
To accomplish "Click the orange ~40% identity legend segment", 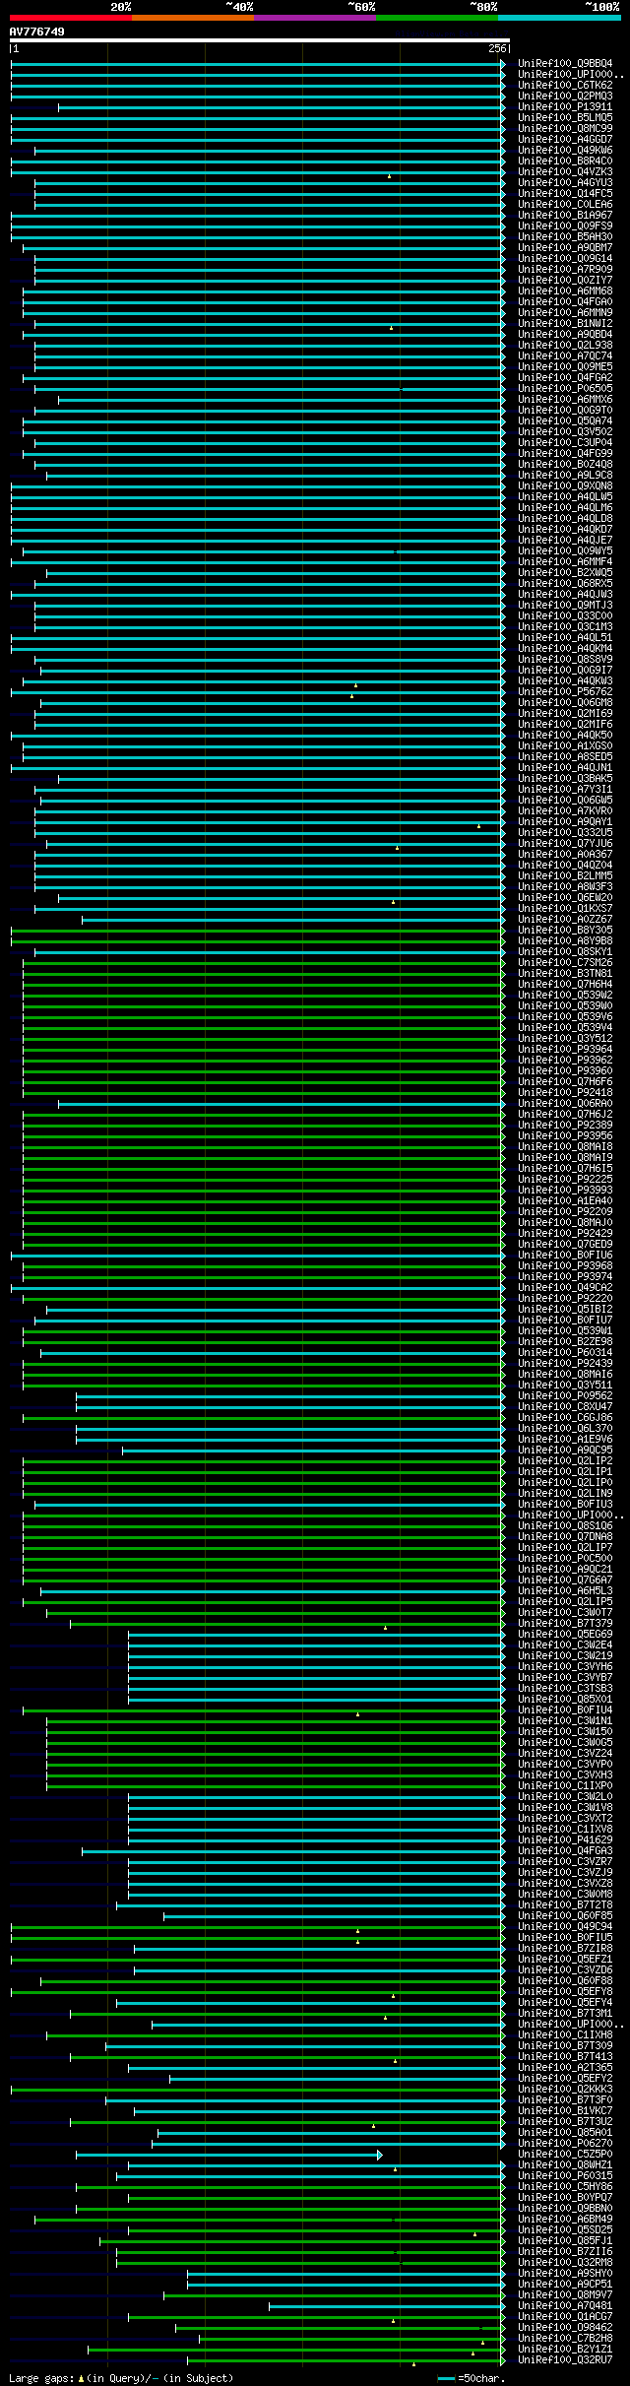I will (x=193, y=18).
